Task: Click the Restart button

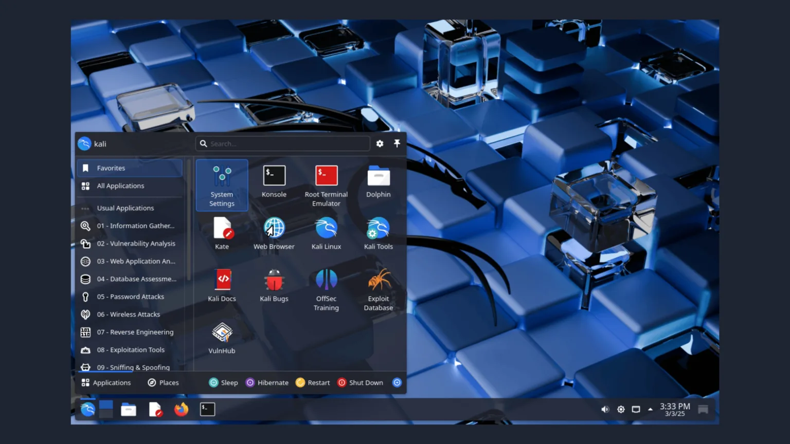Action: click(x=313, y=382)
